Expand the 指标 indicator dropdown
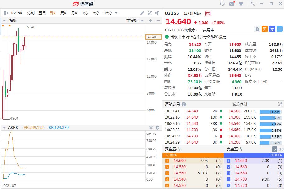 pos(4,21)
